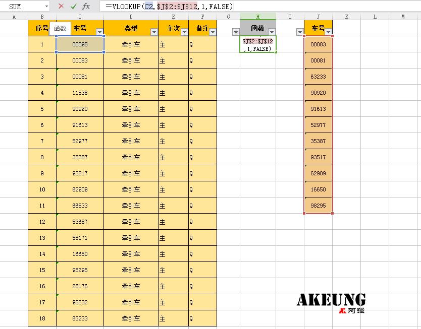Select the column D header
Image resolution: width=421 pixels, height=329 pixels.
click(x=131, y=17)
